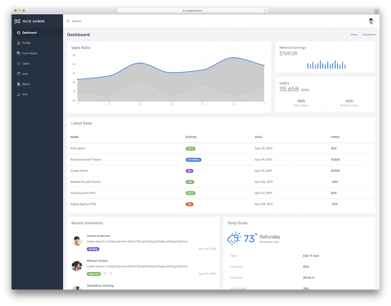Open the user avatar in header
Screen dimensions: 391x306
click(x=371, y=21)
